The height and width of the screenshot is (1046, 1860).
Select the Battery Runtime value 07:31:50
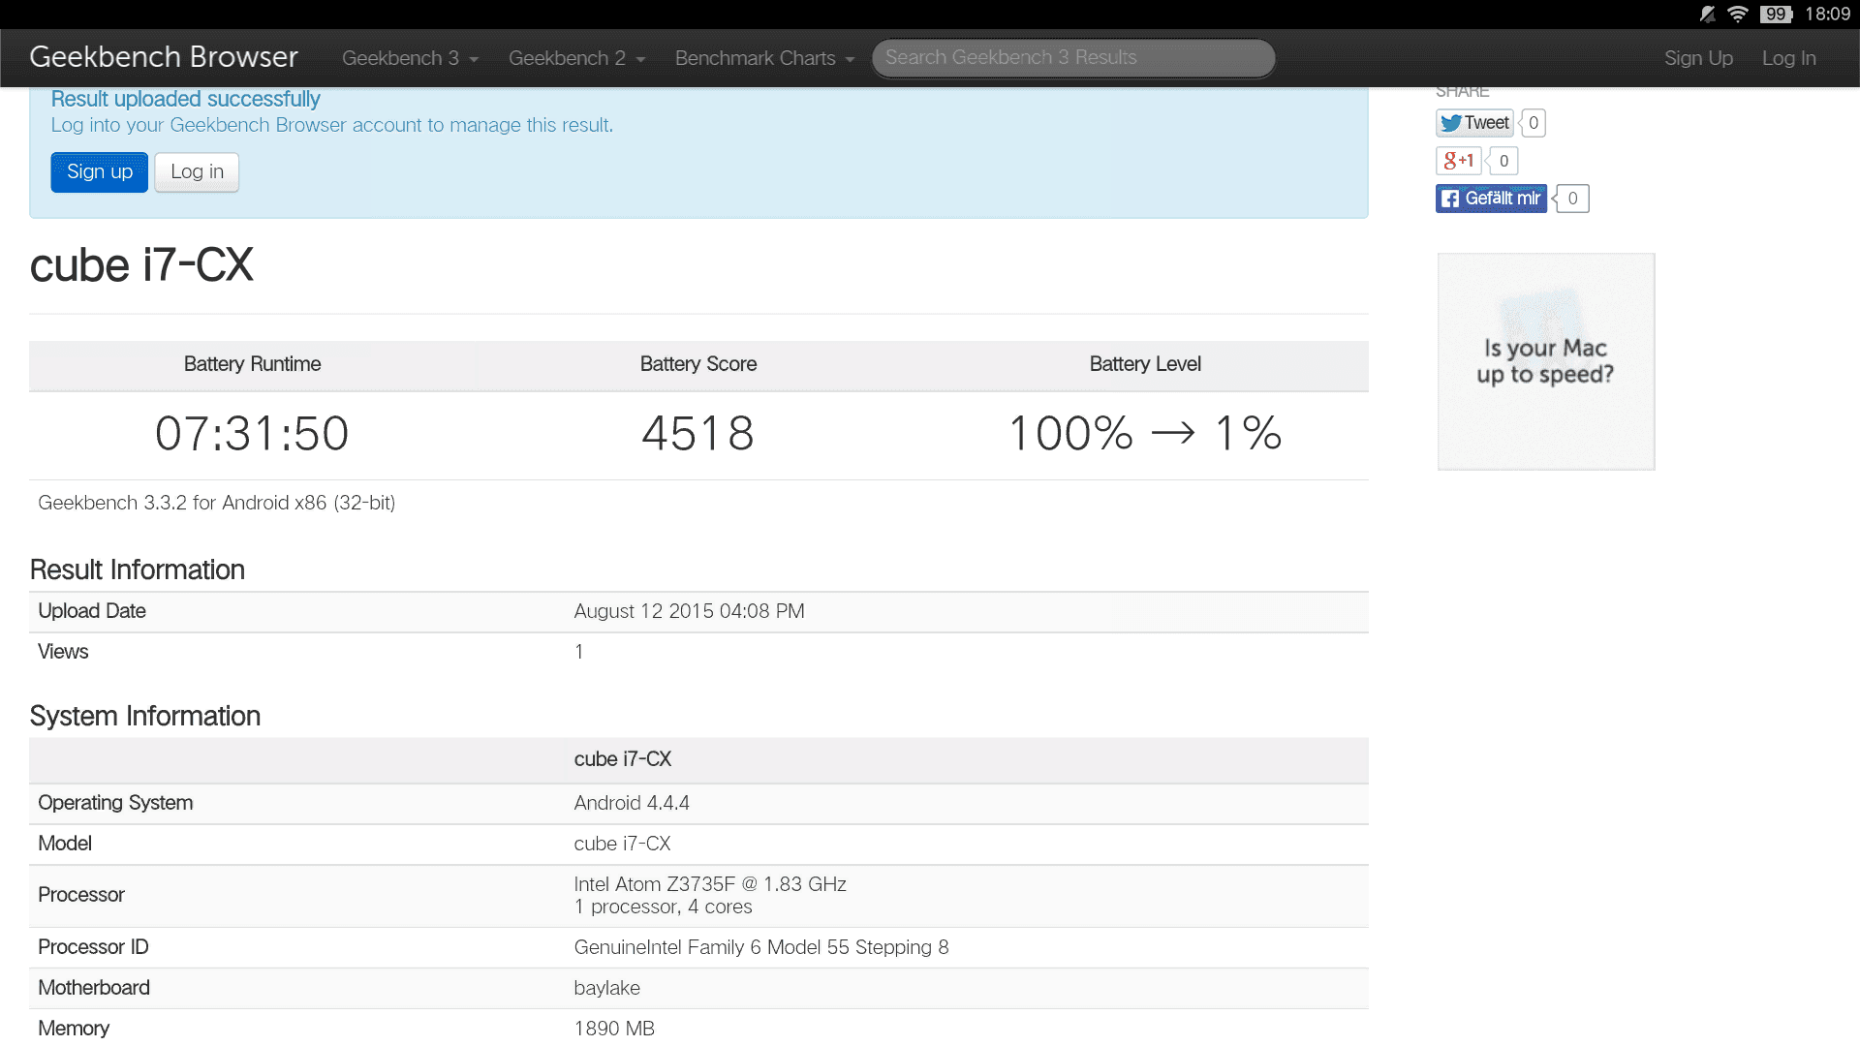point(252,433)
